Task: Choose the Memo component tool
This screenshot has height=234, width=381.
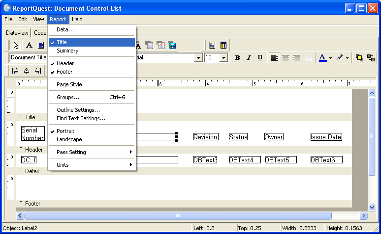Action: point(40,45)
